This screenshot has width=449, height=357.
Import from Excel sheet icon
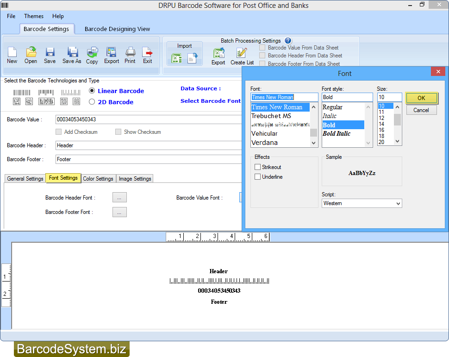pos(176,58)
